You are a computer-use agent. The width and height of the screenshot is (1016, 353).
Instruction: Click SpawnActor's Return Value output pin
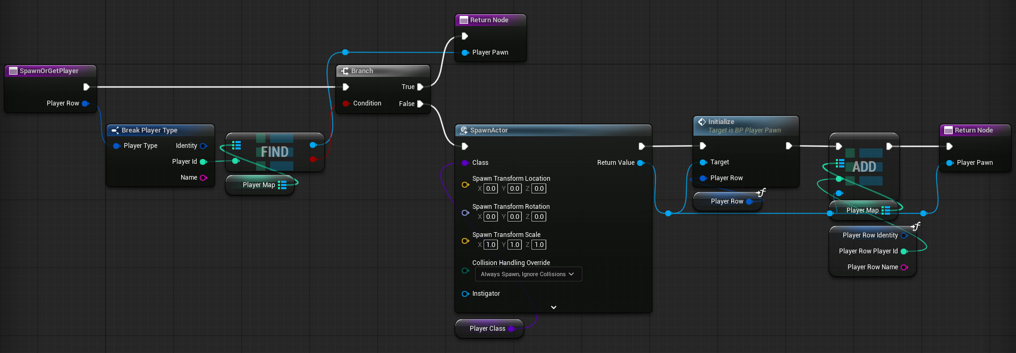[x=640, y=163]
